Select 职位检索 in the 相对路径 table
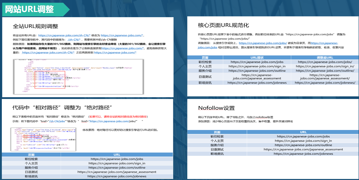Viewport: 359px width, 180px height. 31,159
